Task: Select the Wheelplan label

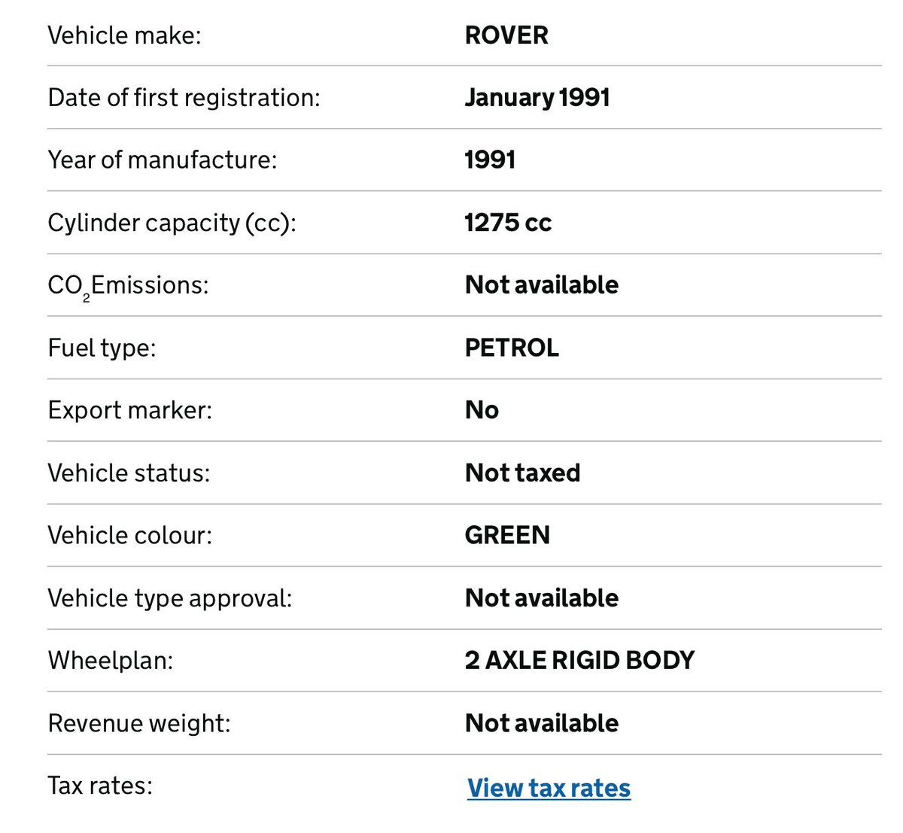Action: click(110, 661)
